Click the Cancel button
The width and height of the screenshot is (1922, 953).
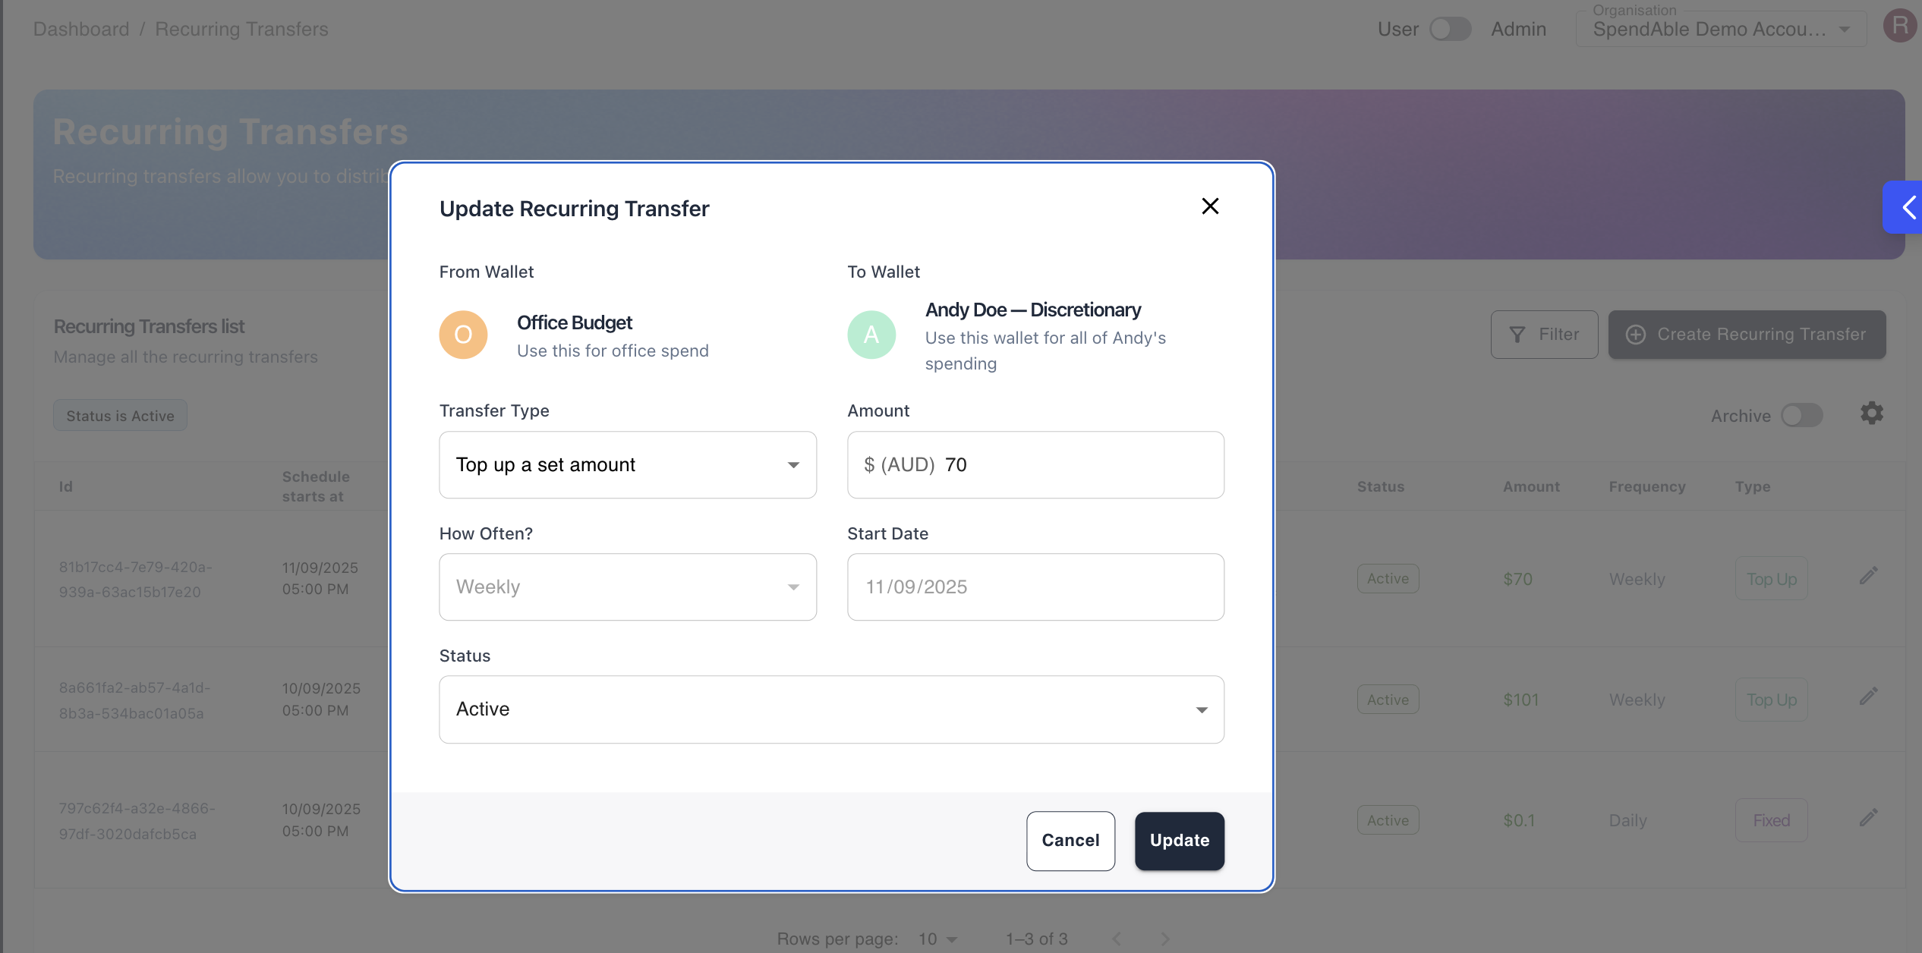pos(1070,841)
